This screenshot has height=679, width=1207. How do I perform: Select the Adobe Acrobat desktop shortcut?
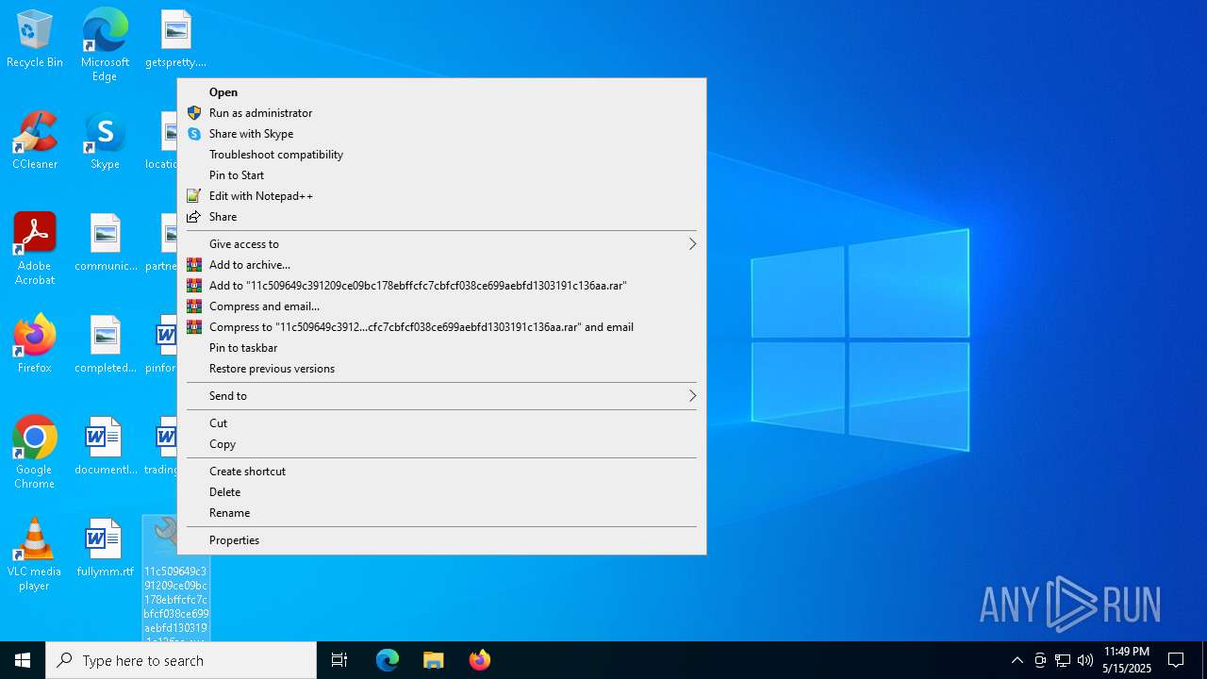pos(35,249)
